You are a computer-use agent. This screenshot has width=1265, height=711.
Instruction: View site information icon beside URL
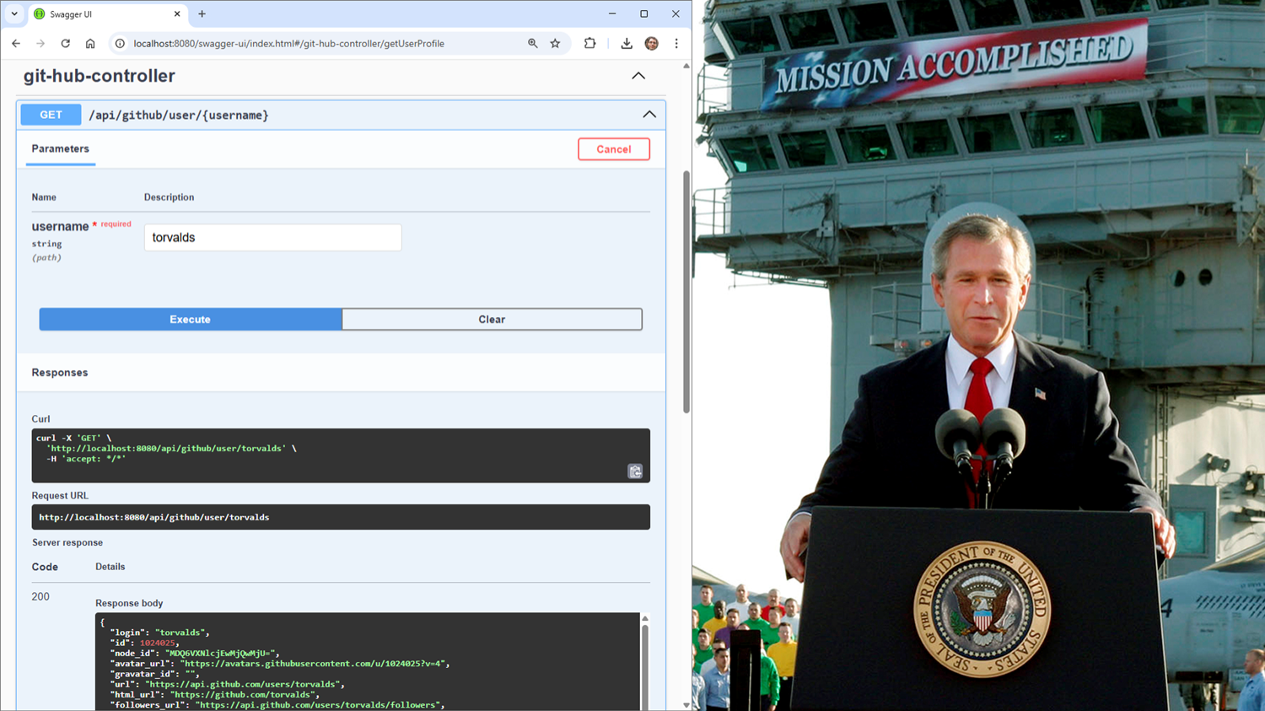pos(120,44)
